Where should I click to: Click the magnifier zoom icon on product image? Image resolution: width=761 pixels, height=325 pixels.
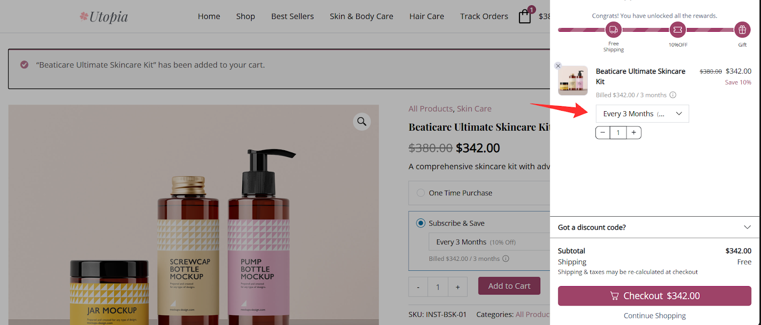(x=361, y=122)
